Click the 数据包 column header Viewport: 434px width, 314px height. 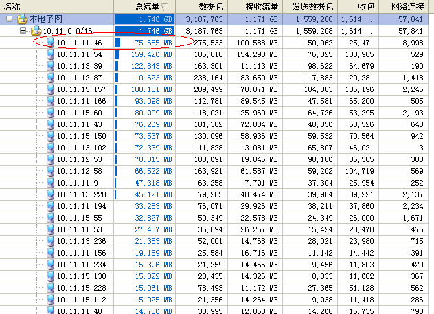coord(201,6)
